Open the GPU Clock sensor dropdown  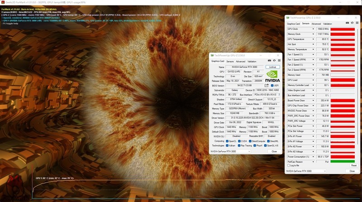pyautogui.click(x=313, y=29)
